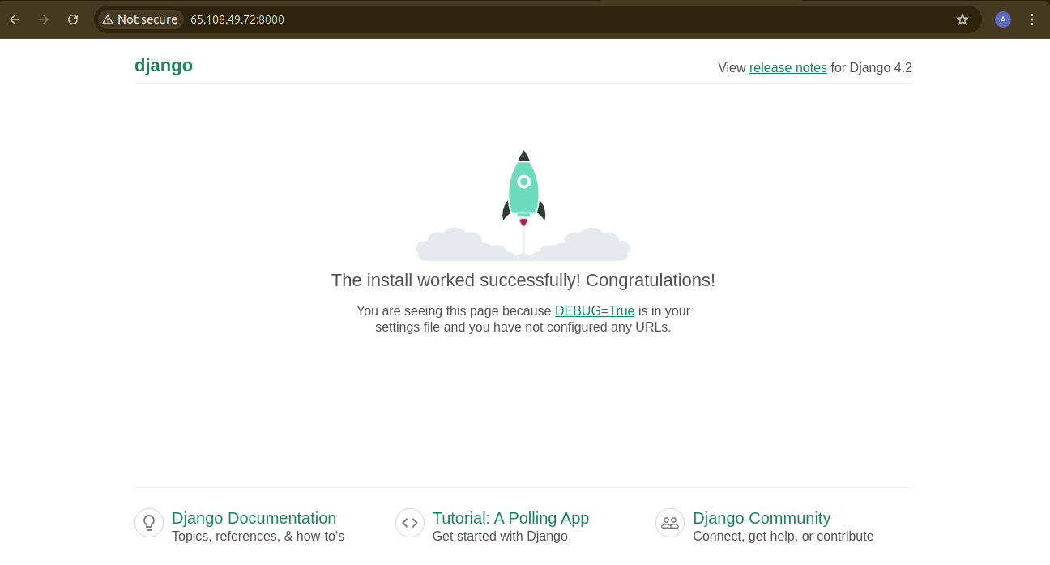The height and width of the screenshot is (565, 1050).
Task: Click the code brackets tutorial icon
Action: coord(410,523)
